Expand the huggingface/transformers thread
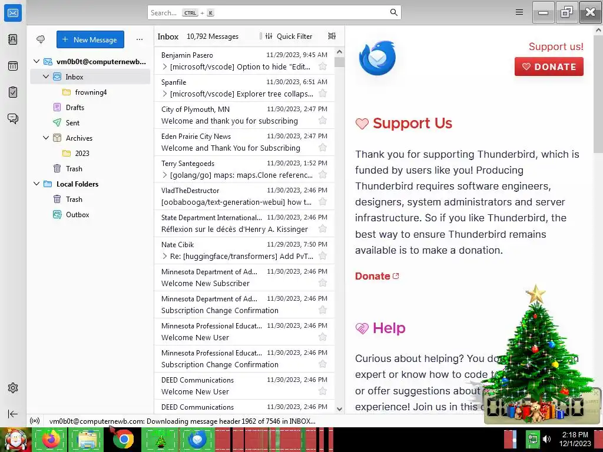603x452 pixels. [x=165, y=256]
